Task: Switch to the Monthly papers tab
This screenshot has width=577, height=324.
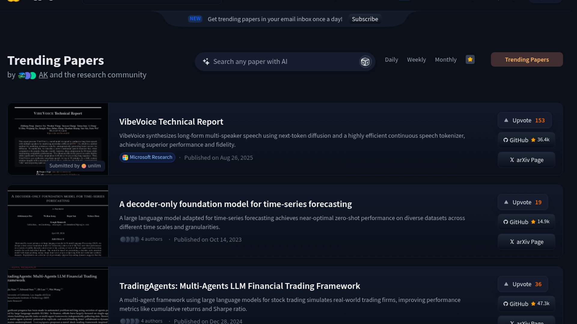Action: click(x=445, y=60)
